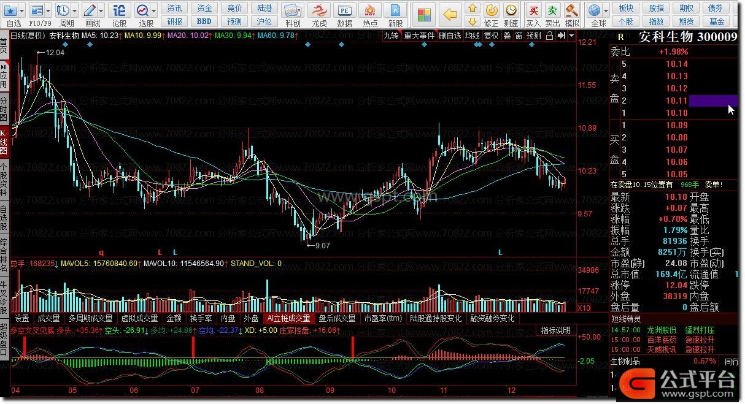Image resolution: width=745 pixels, height=404 pixels.
Task: Open the 选股 stock screener icon
Action: [142, 10]
